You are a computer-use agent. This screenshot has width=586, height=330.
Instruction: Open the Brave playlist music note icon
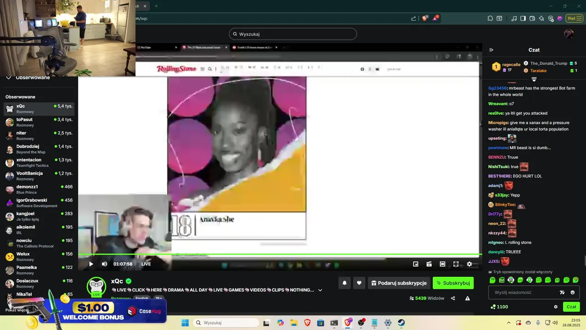point(514,18)
